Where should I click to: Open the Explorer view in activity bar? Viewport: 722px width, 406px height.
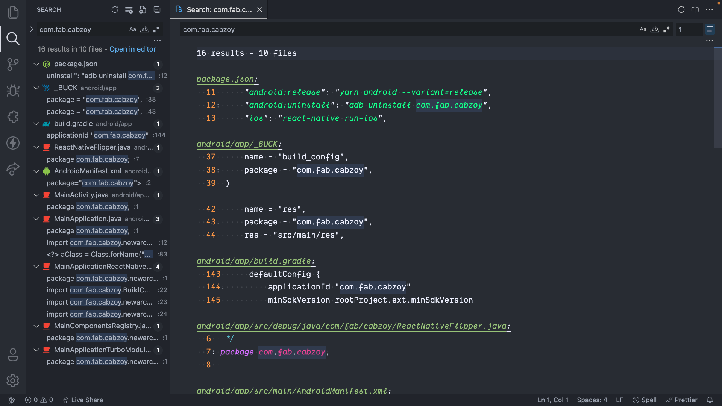[13, 12]
